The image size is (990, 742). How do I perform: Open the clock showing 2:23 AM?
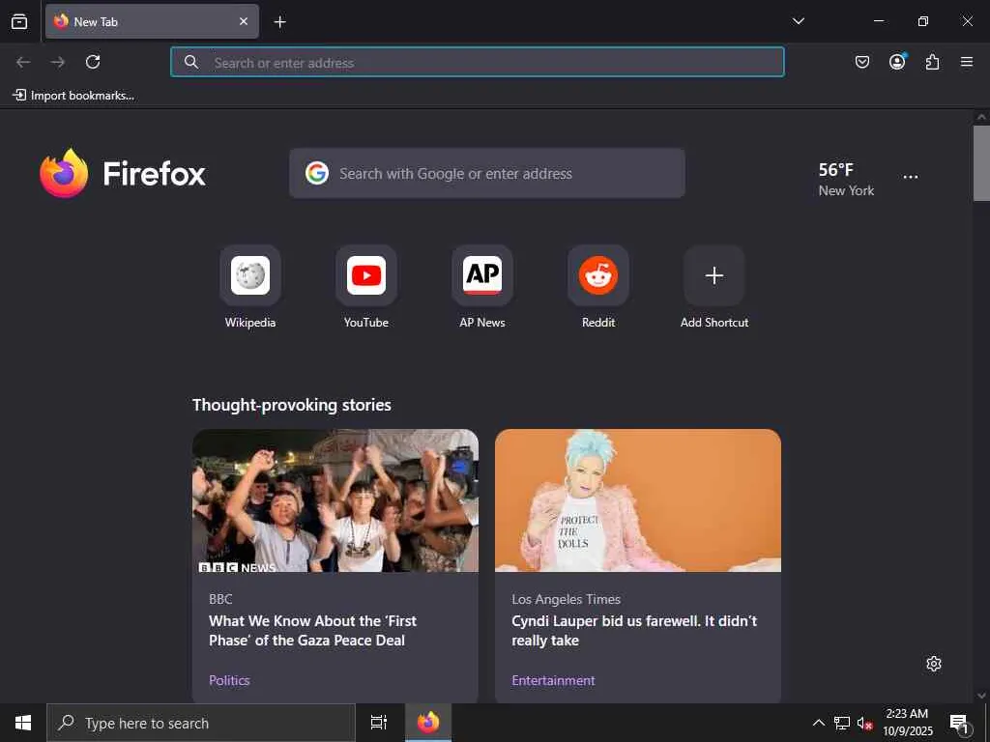coord(907,723)
